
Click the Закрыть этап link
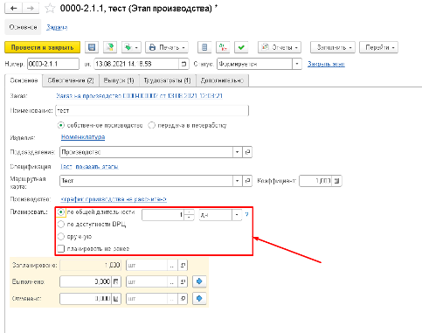(326, 64)
